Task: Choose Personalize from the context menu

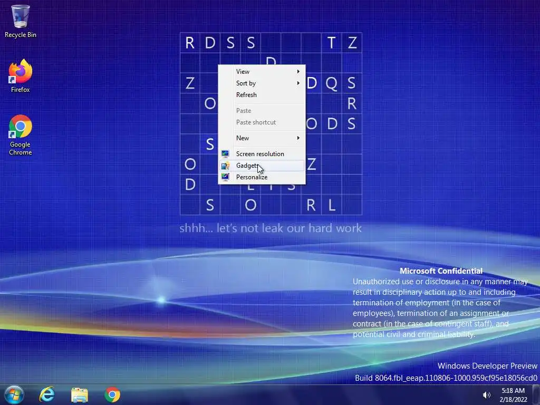Action: [262, 177]
